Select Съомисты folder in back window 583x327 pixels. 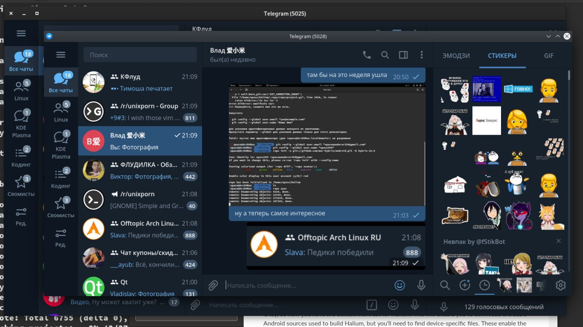(21, 186)
